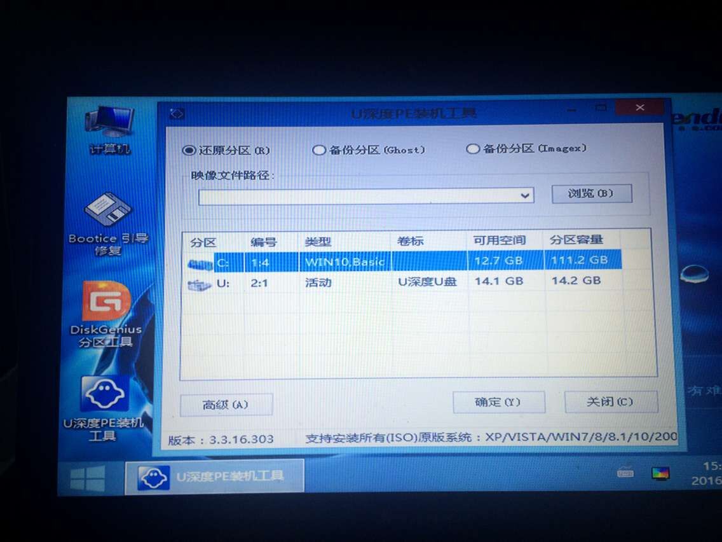The image size is (722, 542).
Task: Minimize the U深度PE装机工具 window
Action: (x=572, y=109)
